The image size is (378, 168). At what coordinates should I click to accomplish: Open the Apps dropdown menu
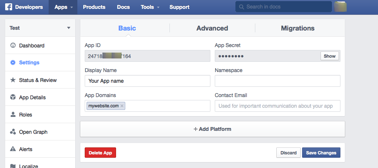(x=63, y=7)
